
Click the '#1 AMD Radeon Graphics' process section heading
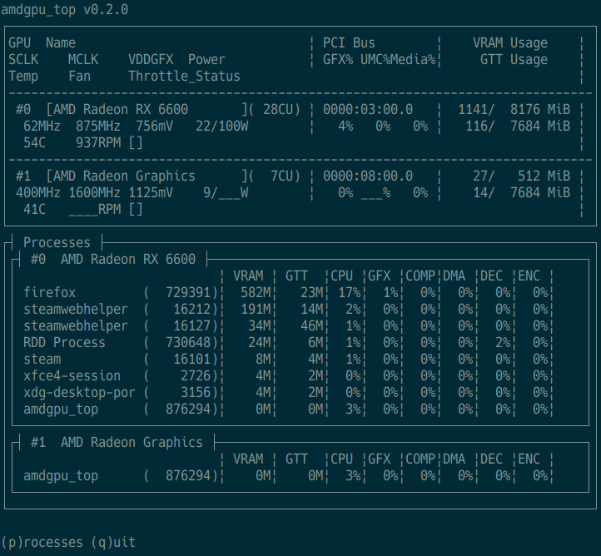[x=116, y=443]
